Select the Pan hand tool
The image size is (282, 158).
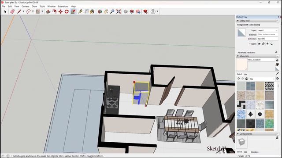(106, 12)
